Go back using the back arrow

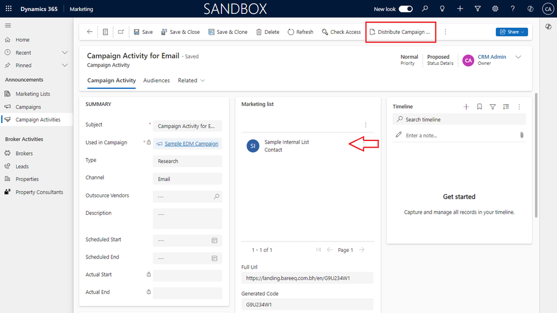(90, 32)
